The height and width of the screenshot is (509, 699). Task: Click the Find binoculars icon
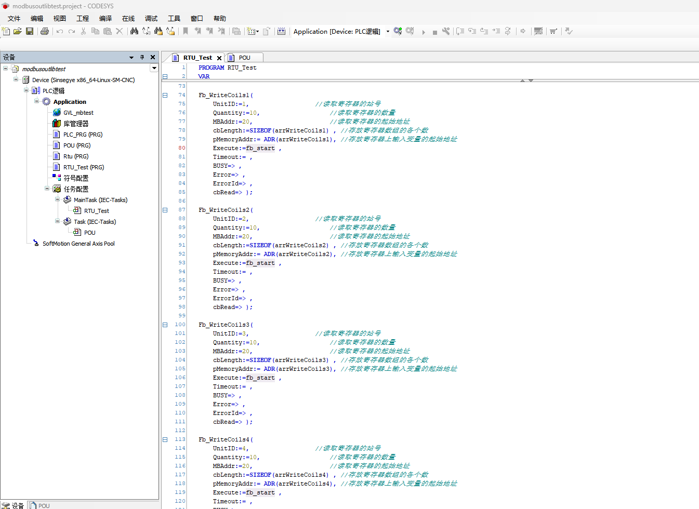pyautogui.click(x=134, y=31)
